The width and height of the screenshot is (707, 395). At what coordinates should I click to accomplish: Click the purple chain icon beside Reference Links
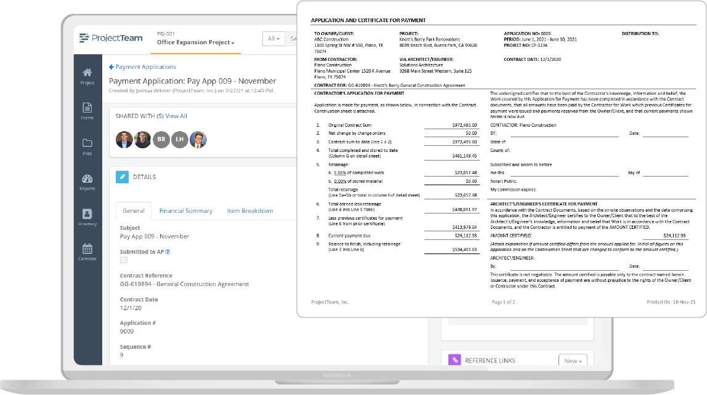[x=454, y=360]
